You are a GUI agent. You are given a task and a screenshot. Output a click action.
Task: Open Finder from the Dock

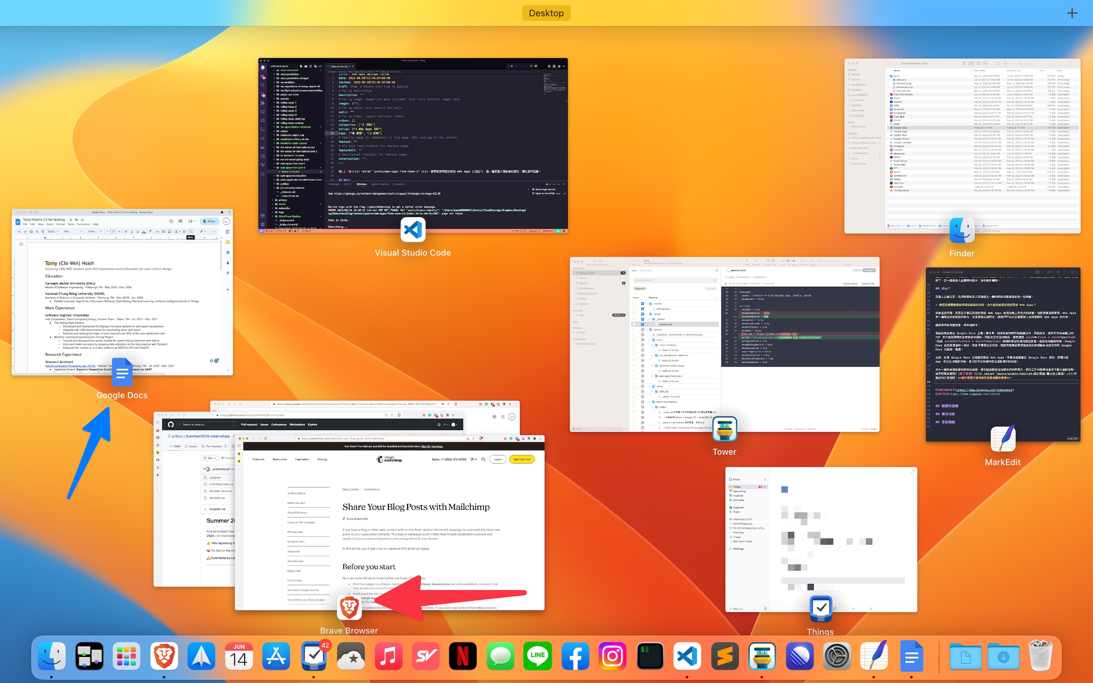(x=52, y=656)
